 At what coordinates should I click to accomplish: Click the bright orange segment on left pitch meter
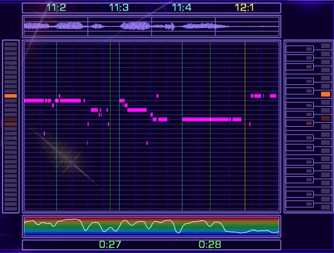(x=11, y=96)
